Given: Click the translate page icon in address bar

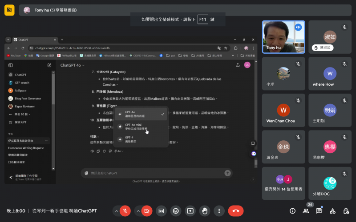Looking at the screenshot, I should click(219, 48).
